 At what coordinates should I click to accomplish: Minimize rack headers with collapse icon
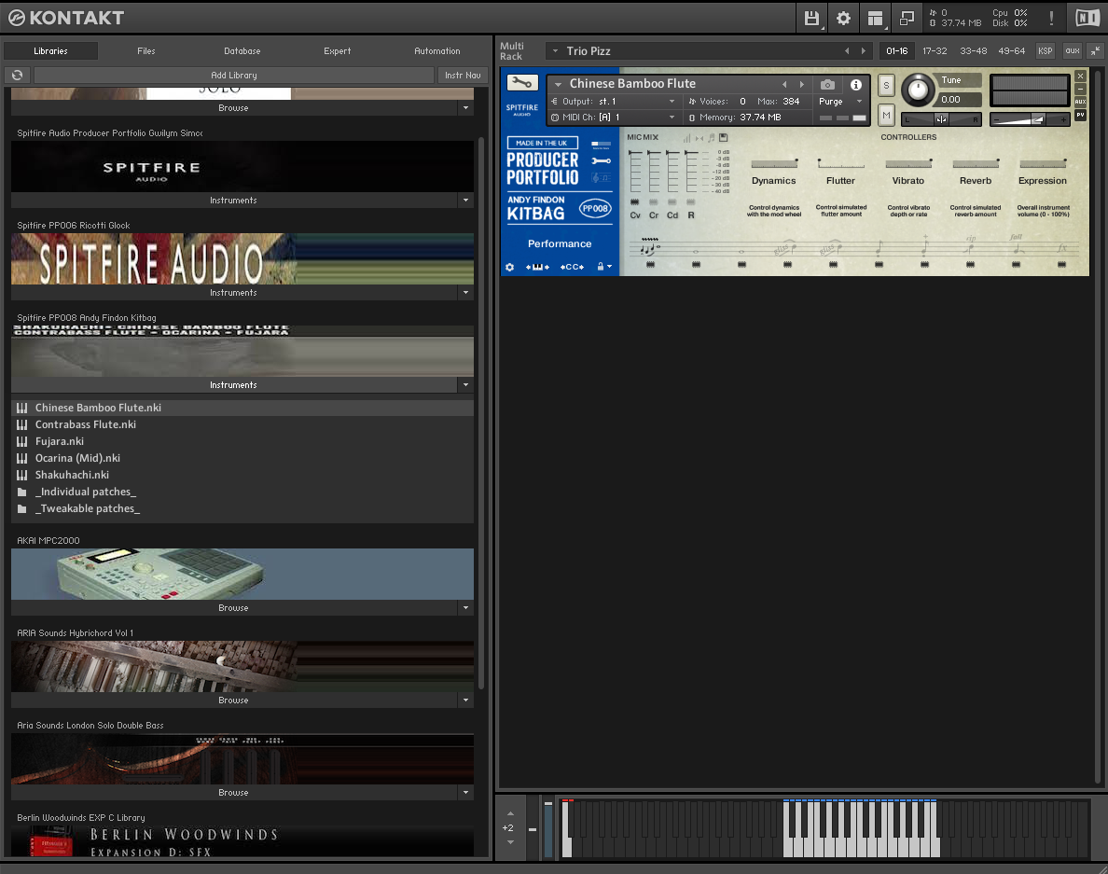1095,51
